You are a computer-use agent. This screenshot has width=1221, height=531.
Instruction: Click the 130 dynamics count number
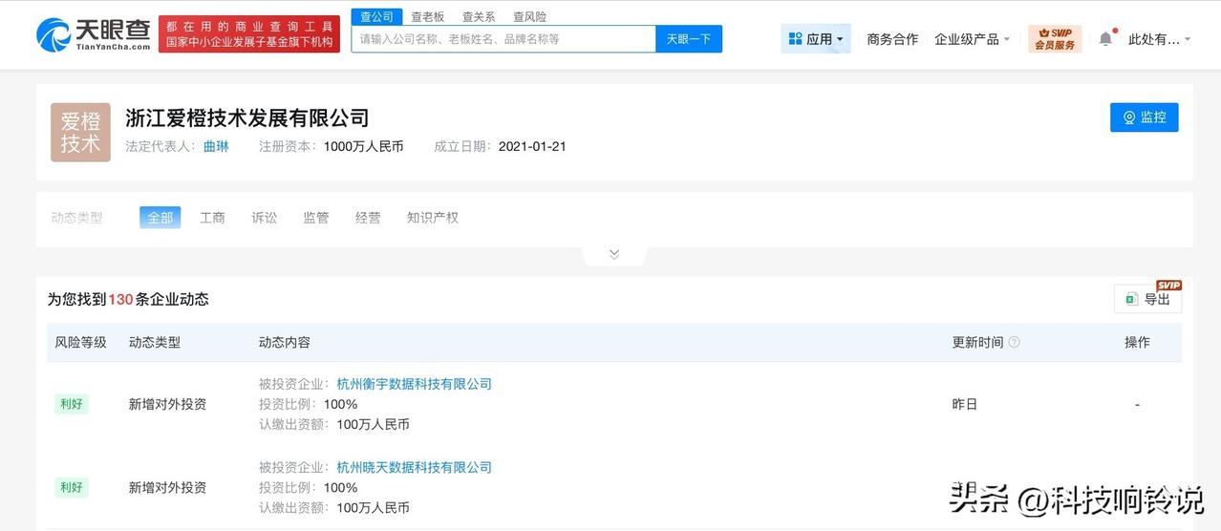pyautogui.click(x=120, y=299)
